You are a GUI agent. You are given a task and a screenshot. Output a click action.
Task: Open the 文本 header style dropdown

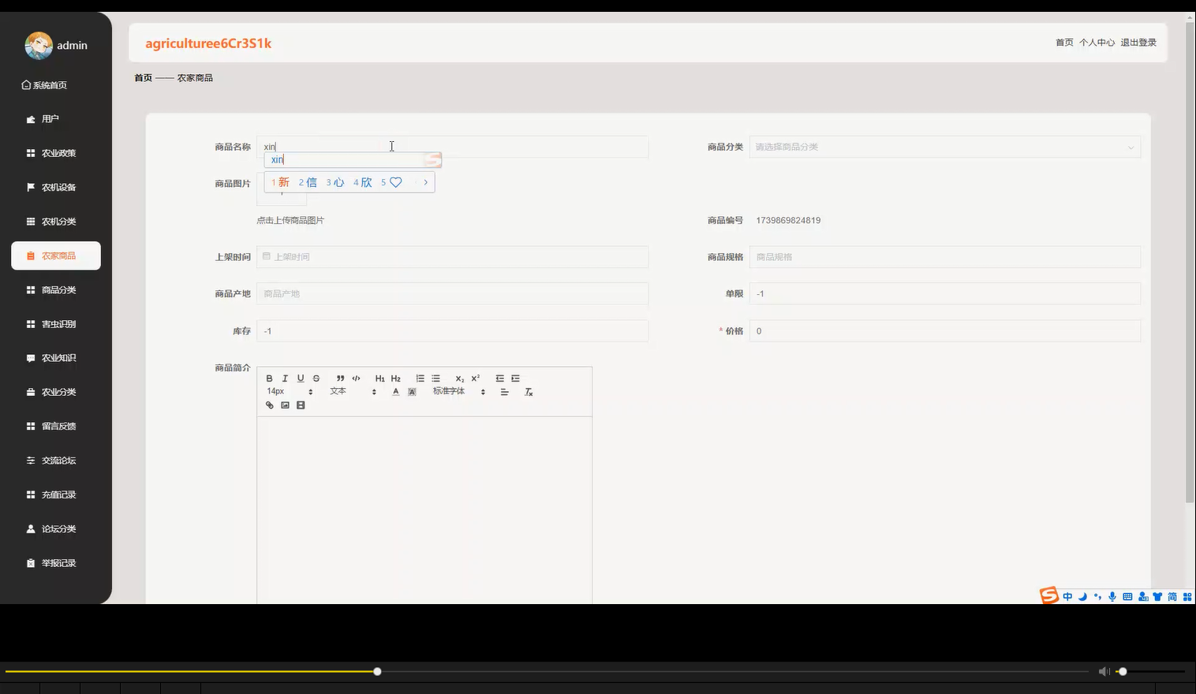point(353,391)
